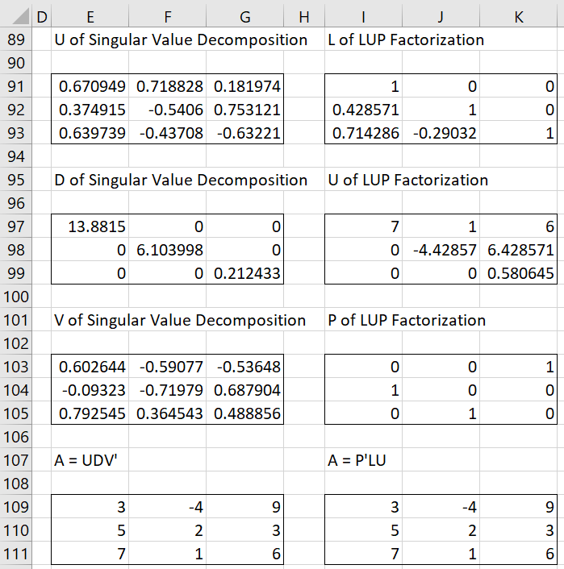The height and width of the screenshot is (569, 564).
Task: Select column E header
Action: click(90, 17)
